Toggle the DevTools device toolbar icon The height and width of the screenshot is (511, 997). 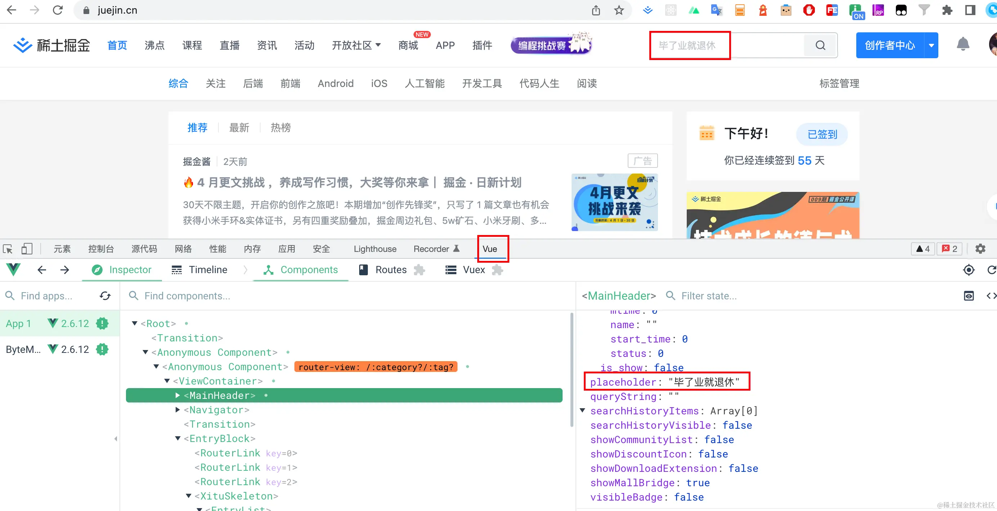tap(27, 249)
